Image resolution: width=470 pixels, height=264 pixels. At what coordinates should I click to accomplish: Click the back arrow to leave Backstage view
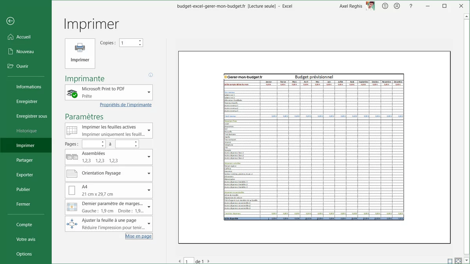pos(11,21)
